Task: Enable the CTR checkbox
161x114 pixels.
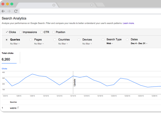Action: [41, 32]
